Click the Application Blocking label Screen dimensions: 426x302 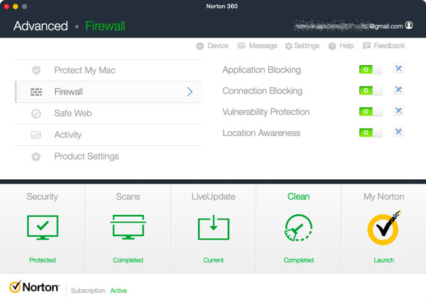tap(261, 70)
